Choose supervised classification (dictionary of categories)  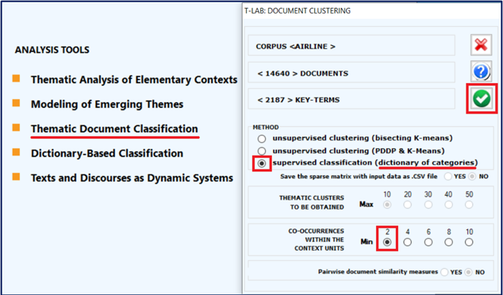coord(262,163)
